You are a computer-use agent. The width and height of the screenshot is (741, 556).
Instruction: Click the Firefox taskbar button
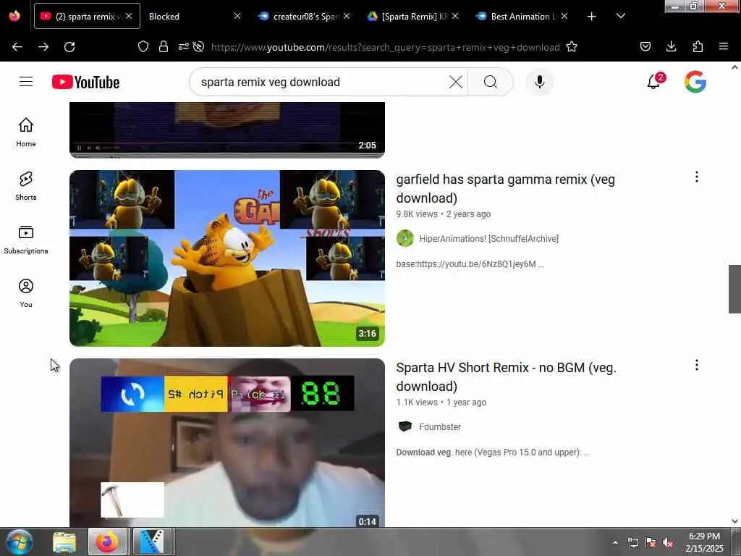point(107,542)
